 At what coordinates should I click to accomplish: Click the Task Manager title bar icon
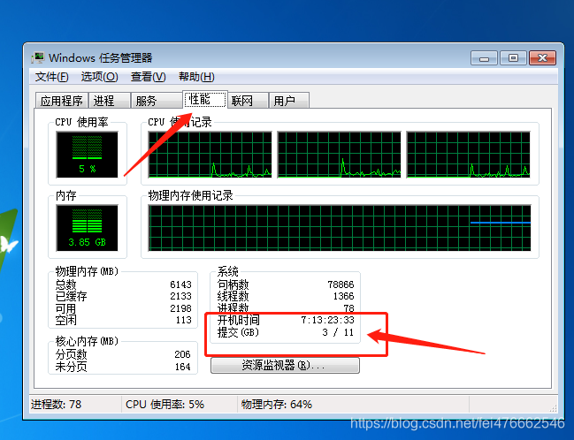click(38, 57)
